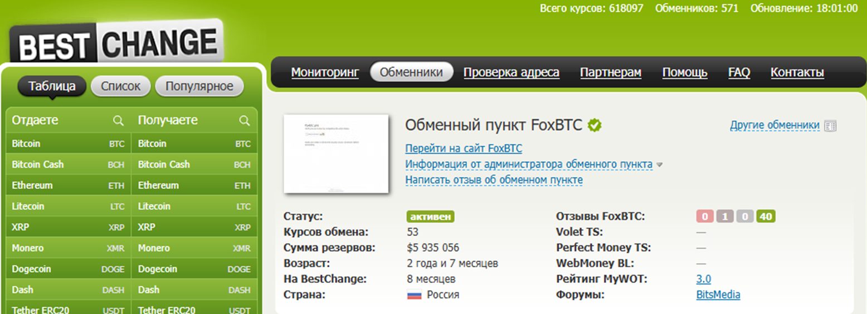This screenshot has width=867, height=314.
Task: Open Обменники menu item
Action: (x=412, y=72)
